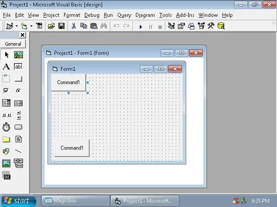Open the View menu
Screen dimensions: 277x207
coord(33,15)
